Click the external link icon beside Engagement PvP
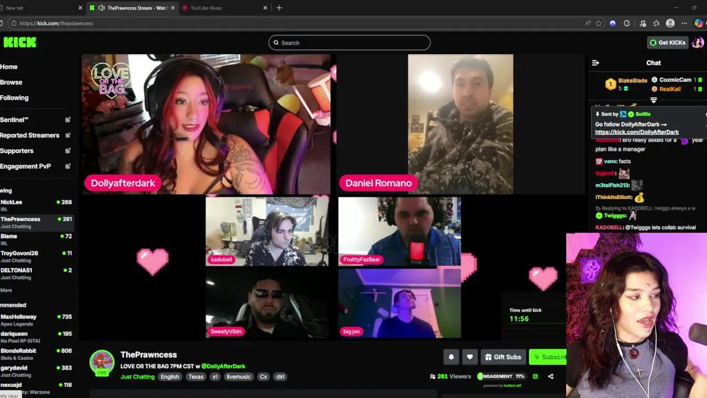 point(68,166)
